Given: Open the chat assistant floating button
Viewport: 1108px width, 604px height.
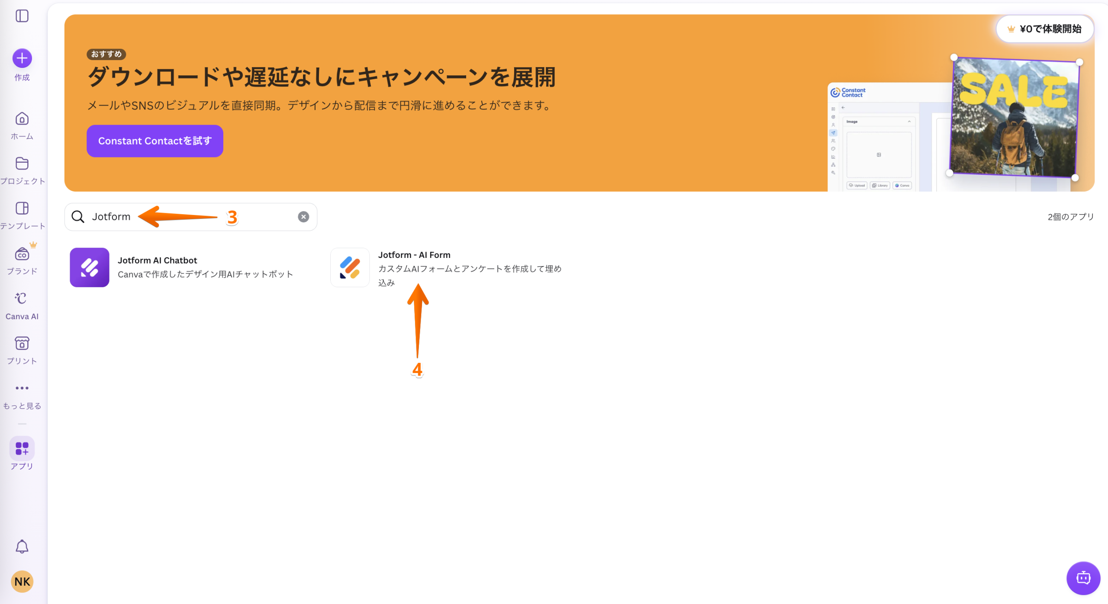Looking at the screenshot, I should [1083, 578].
